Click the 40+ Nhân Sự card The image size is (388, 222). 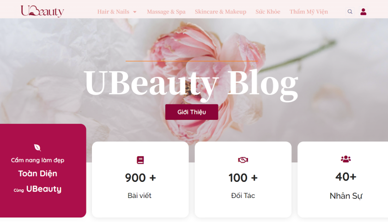(x=343, y=179)
